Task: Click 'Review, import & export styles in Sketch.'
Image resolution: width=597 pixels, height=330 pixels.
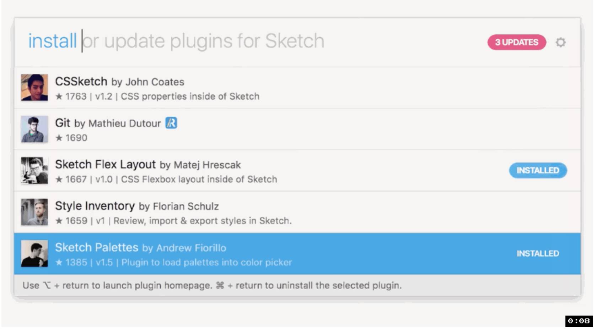Action: pos(203,221)
